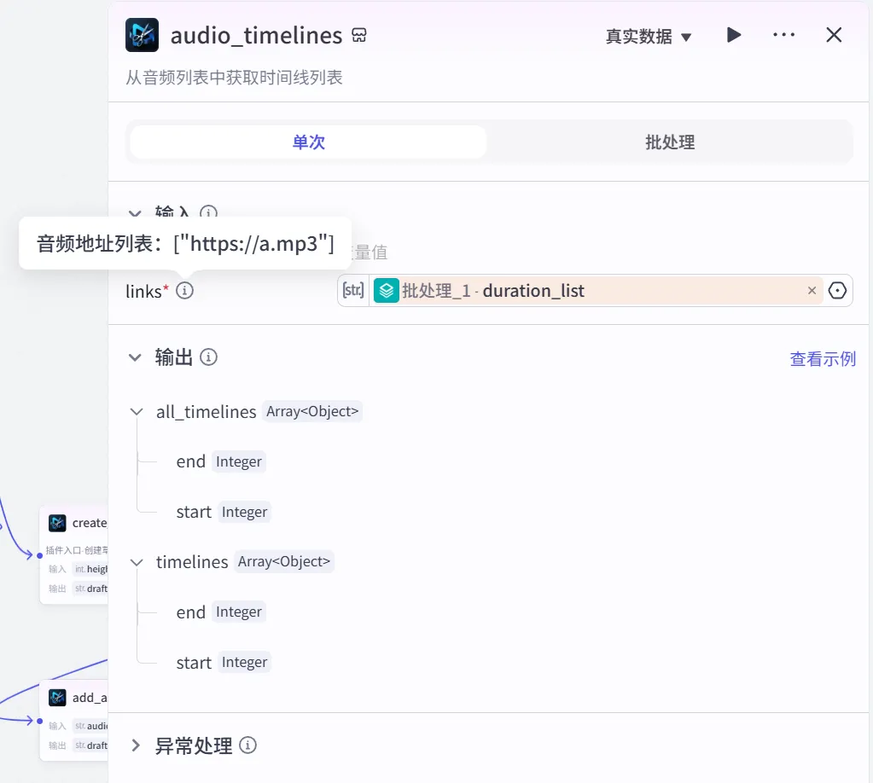
Task: Open the variable selector hexagon icon
Action: point(837,291)
